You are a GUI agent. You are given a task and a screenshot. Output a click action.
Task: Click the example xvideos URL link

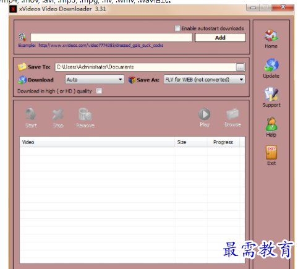pyautogui.click(x=101, y=45)
